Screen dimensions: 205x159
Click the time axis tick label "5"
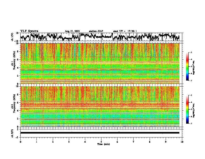[101, 142]
